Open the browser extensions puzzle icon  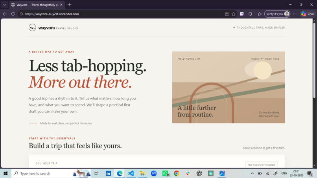click(x=250, y=14)
